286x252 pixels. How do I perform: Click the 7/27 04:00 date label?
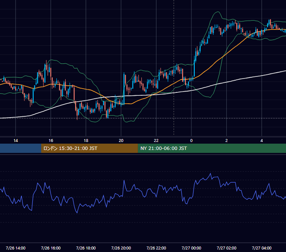(x=262, y=248)
